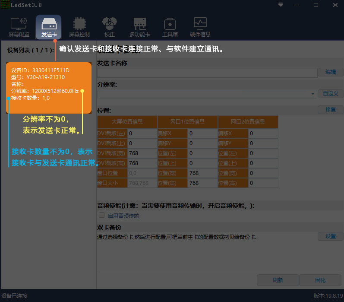Click the 固化 save-to-hardware button
Screen dimensions: 344x302
tap(320, 280)
